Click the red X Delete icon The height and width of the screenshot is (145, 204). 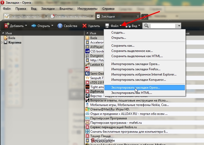(x=85, y=26)
